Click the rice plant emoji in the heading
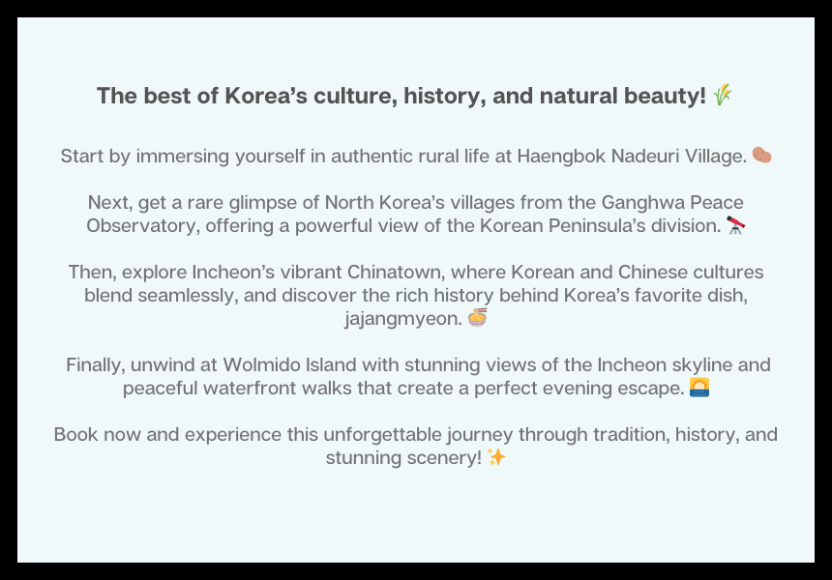The height and width of the screenshot is (580, 832). (722, 96)
